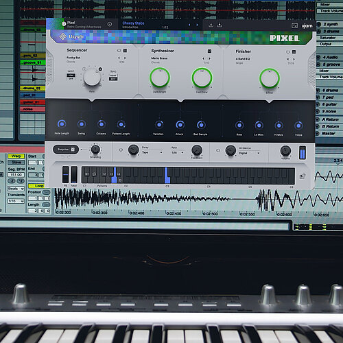This screenshot has height=343, width=343.
Task: Go to previous Sequencer preset Funky Bot arrow
Action: (119, 58)
